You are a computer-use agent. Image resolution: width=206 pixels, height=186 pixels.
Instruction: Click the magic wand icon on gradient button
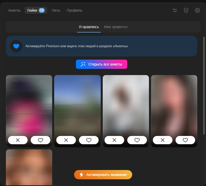tap(83, 64)
